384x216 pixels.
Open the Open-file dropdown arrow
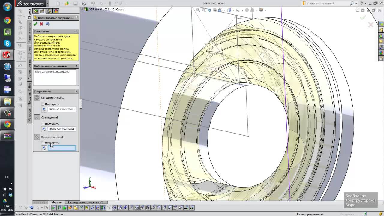(x=71, y=4)
